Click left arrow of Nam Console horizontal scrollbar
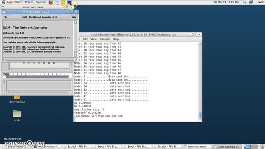The width and height of the screenshot is (265, 149). tap(4, 59)
